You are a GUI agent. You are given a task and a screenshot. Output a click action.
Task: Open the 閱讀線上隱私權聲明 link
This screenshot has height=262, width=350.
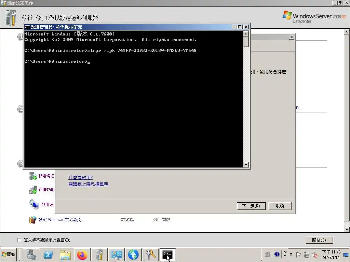[88, 184]
